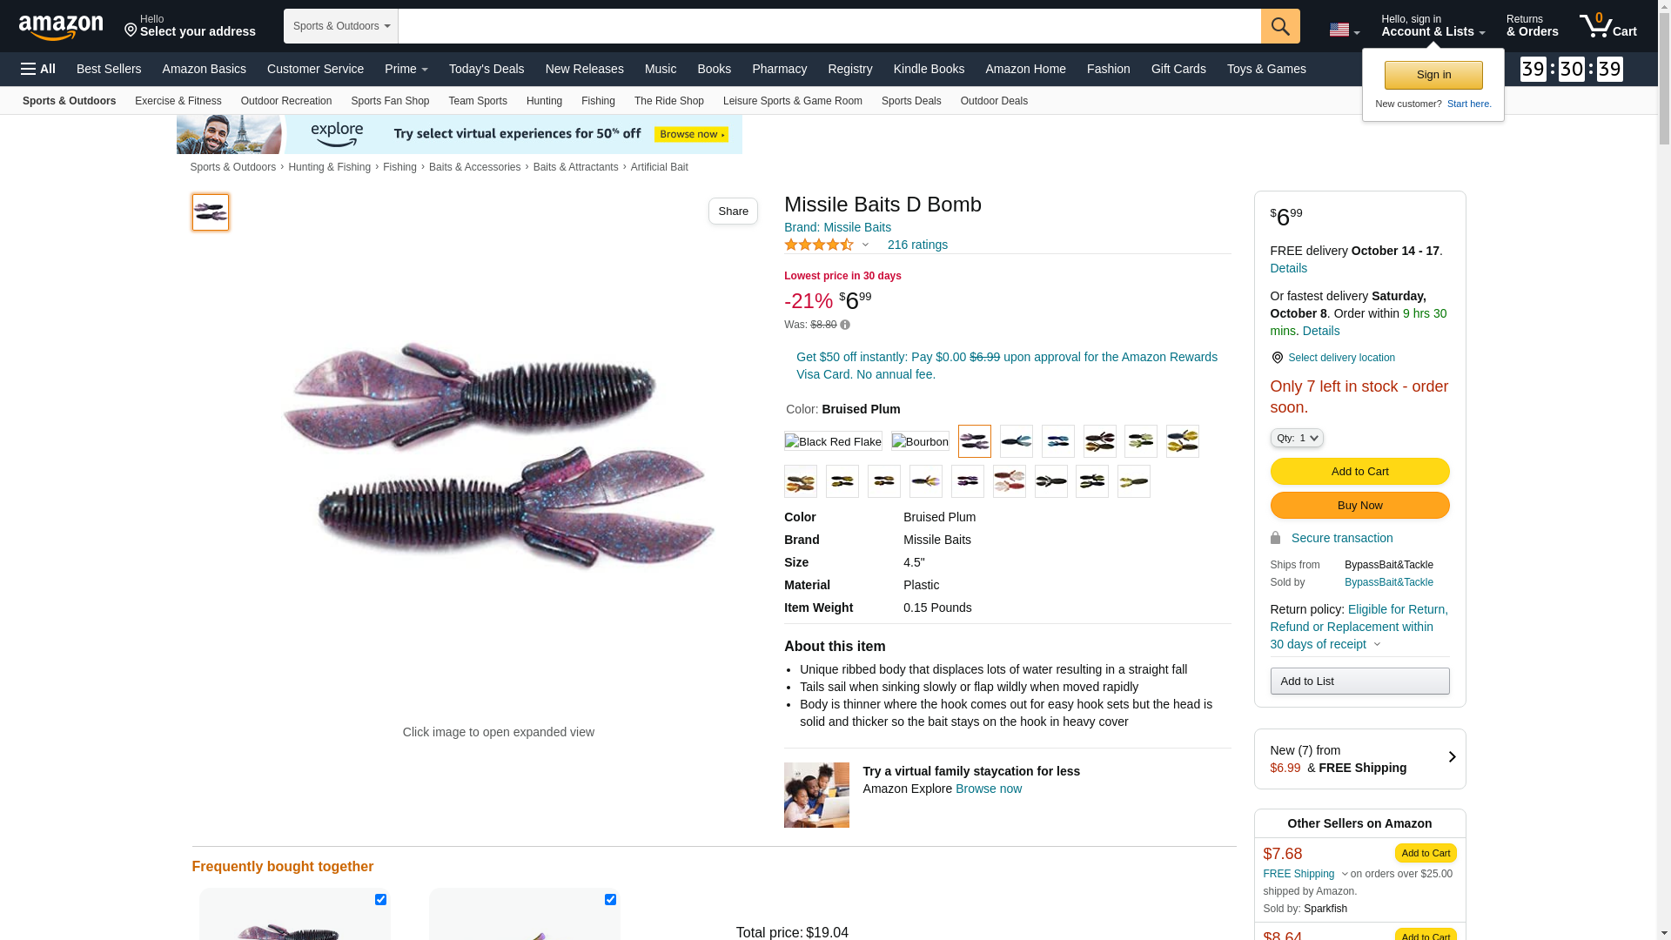The width and height of the screenshot is (1671, 940).
Task: Open the shopping cart
Action: [x=1607, y=26]
